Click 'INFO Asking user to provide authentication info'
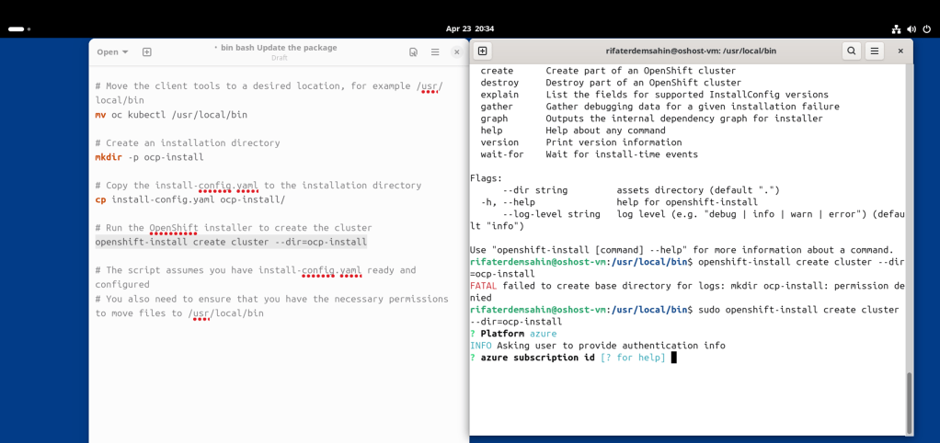940x443 pixels. point(598,346)
